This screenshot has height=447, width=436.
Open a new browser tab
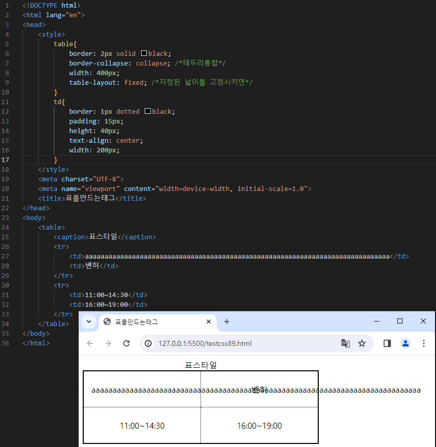click(227, 322)
